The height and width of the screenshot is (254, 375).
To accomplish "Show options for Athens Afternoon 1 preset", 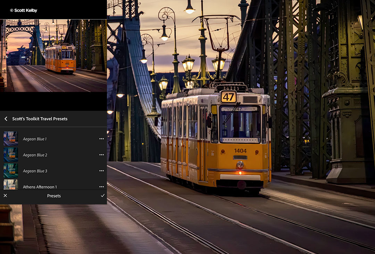I will point(101,186).
